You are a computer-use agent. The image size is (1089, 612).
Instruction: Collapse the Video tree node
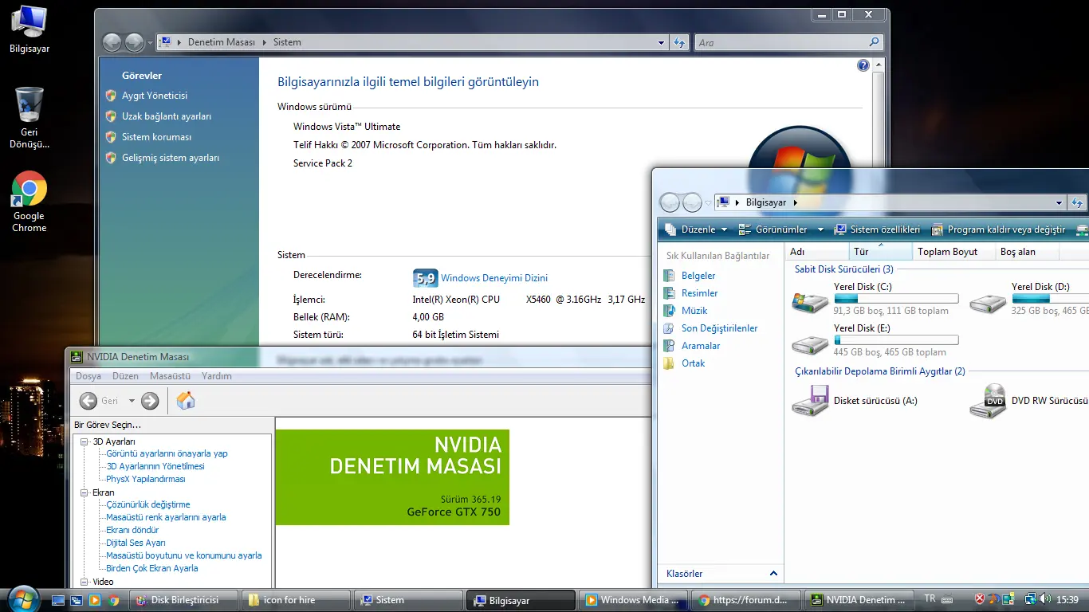coord(85,582)
